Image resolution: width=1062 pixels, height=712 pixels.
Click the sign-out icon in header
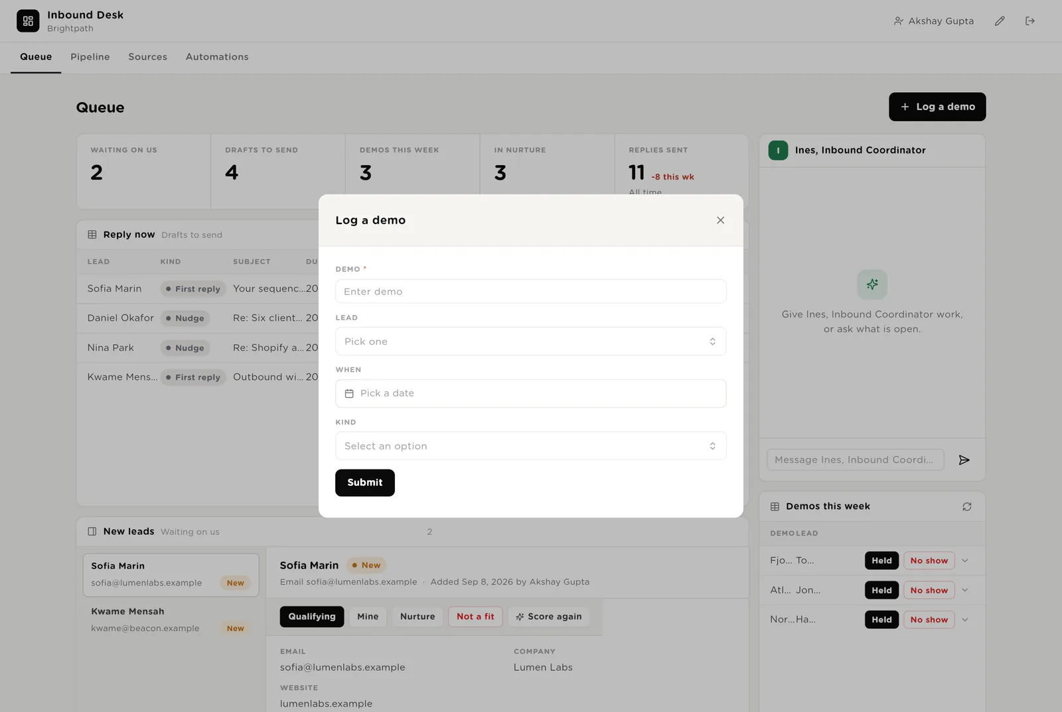click(x=1030, y=21)
